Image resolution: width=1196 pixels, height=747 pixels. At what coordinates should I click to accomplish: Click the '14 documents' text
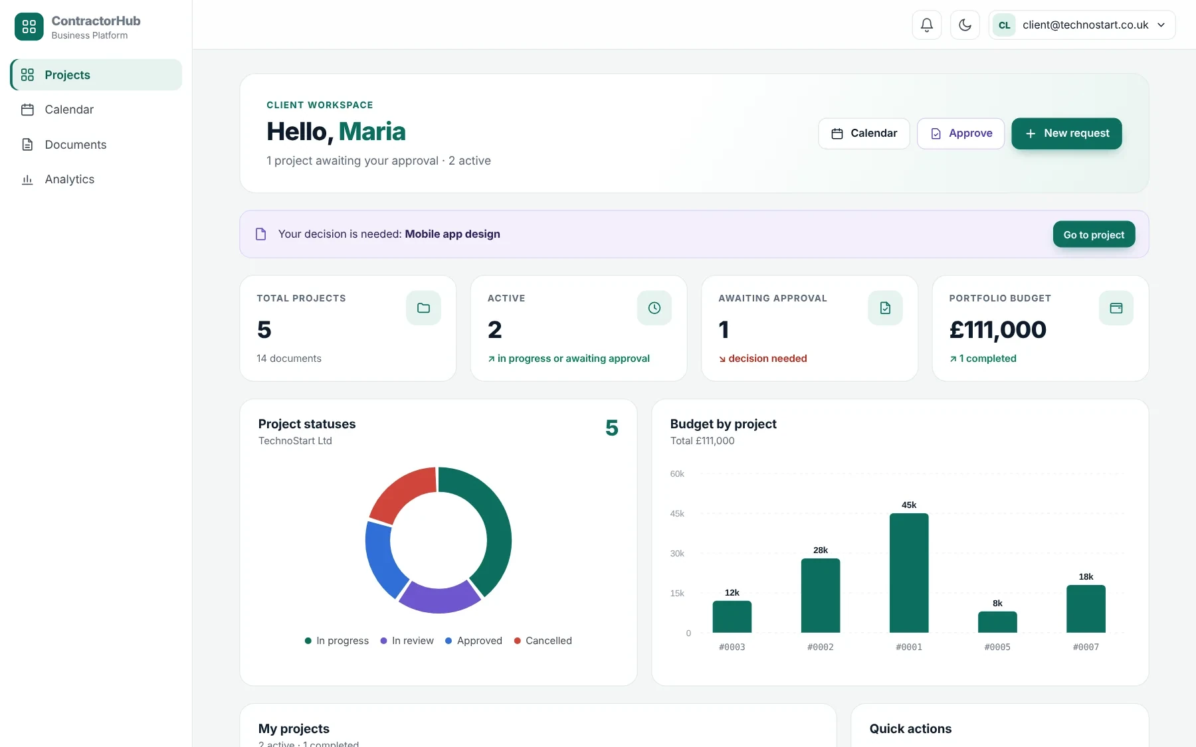(x=289, y=359)
